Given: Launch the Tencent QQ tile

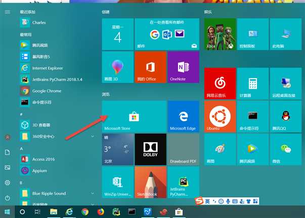Looking at the screenshot, I should 286,117.
